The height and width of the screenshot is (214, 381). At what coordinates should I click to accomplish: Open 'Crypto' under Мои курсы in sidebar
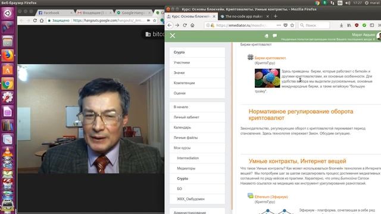(x=197, y=178)
